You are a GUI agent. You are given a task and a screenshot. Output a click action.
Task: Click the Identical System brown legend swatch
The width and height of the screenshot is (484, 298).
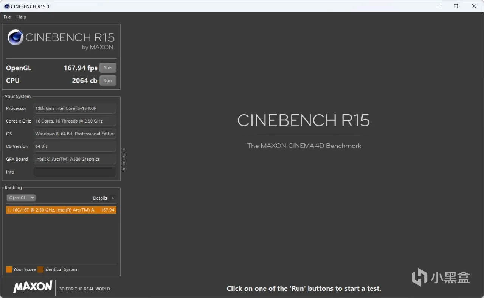pos(40,269)
